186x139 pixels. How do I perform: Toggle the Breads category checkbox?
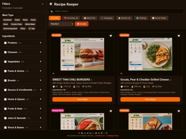5,81
